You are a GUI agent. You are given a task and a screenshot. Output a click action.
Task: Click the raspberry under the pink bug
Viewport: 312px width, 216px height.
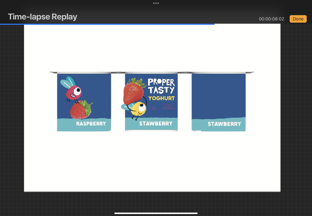tap(81, 110)
